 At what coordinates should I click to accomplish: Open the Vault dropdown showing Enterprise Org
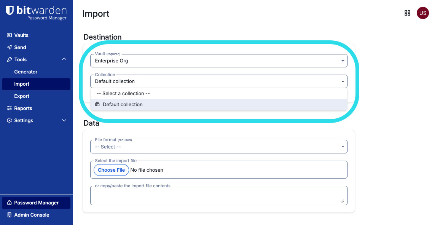click(218, 61)
